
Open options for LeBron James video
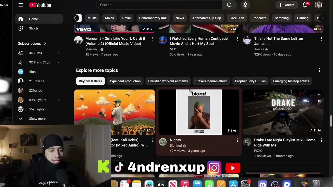pos(321,39)
